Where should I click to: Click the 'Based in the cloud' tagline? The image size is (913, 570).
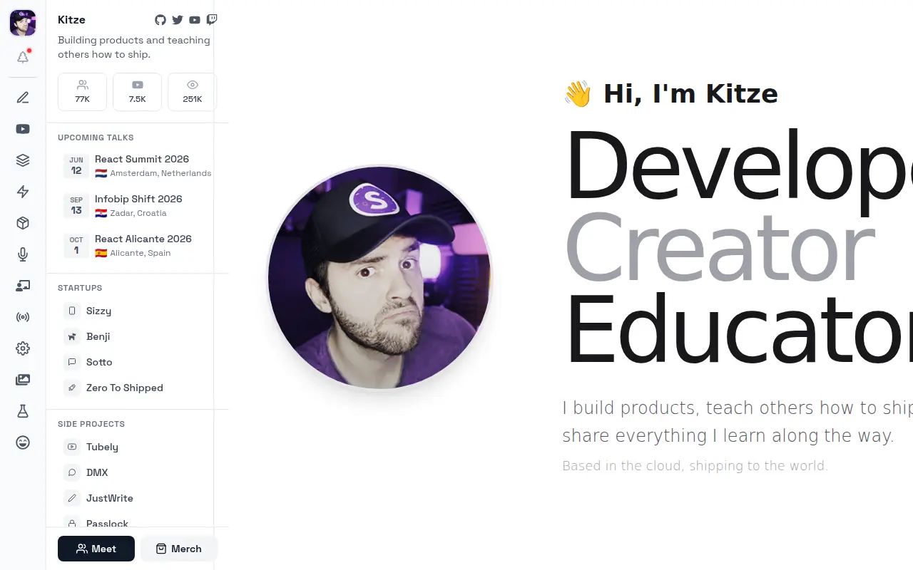click(695, 466)
